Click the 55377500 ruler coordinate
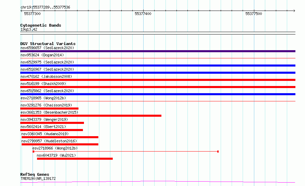The height and width of the screenshot is (186, 305). [x=254, y=14]
